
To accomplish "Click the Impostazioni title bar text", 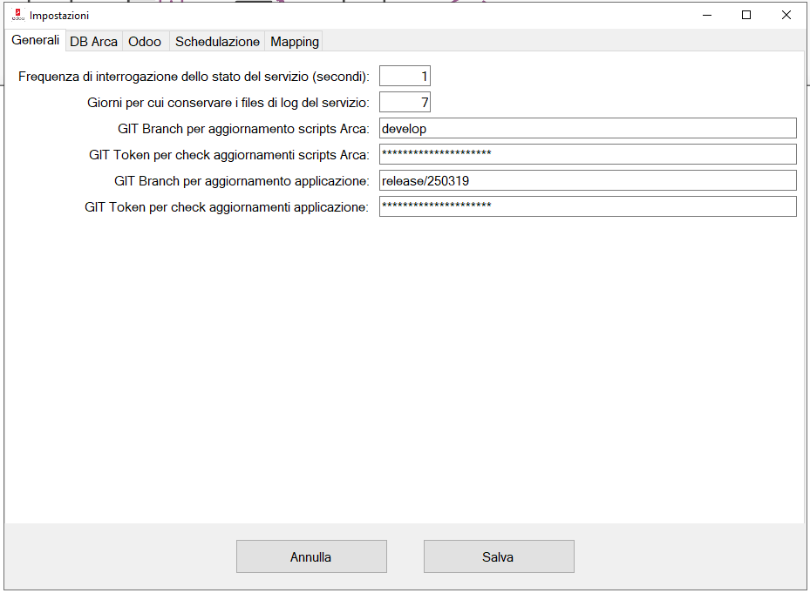I will click(x=59, y=15).
